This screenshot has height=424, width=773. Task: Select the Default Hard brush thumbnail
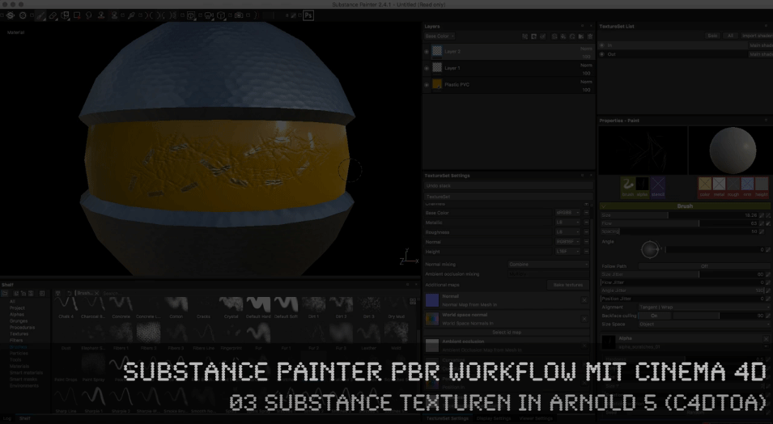[x=258, y=305]
